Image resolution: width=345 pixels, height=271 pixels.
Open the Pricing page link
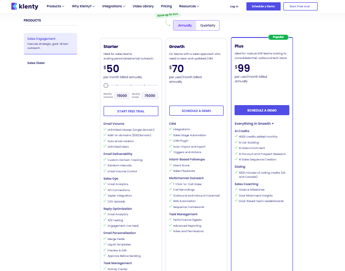point(166,6)
